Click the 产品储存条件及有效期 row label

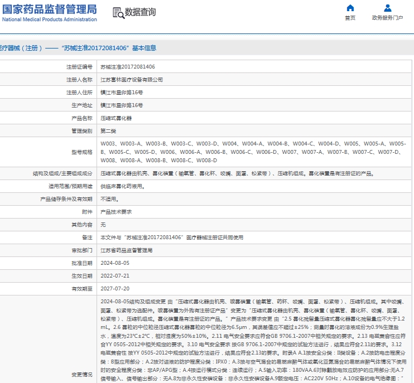tap(66, 199)
